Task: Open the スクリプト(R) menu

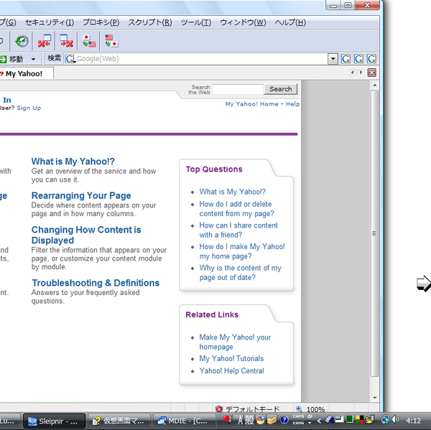Action: [x=150, y=22]
